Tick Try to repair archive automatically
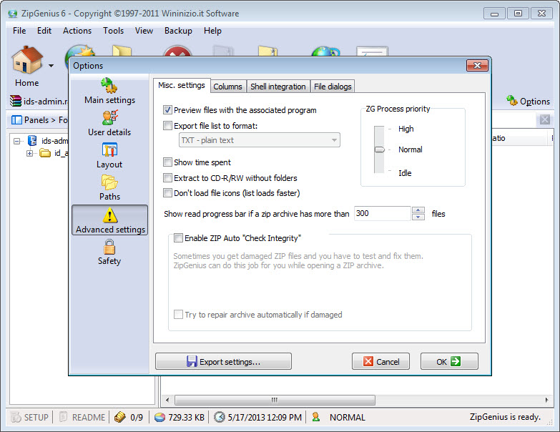The width and height of the screenshot is (560, 432). point(178,314)
